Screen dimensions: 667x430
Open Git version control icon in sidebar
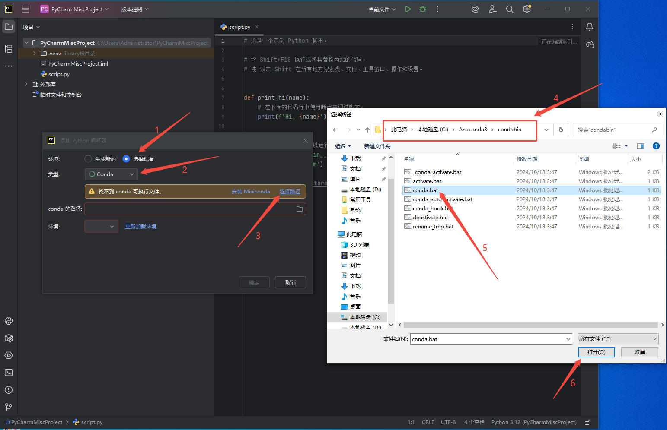click(x=9, y=407)
